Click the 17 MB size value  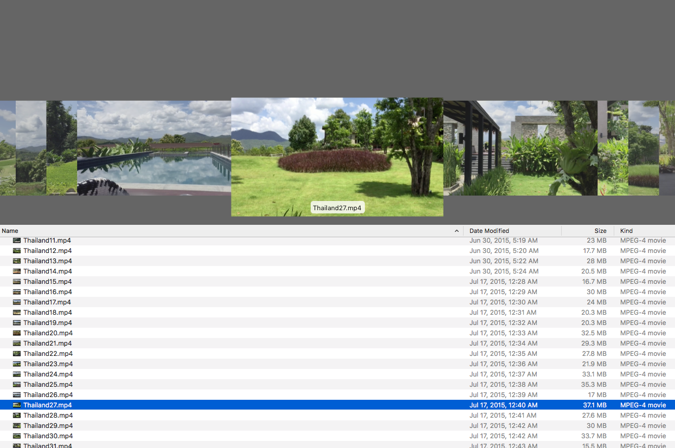tap(597, 395)
